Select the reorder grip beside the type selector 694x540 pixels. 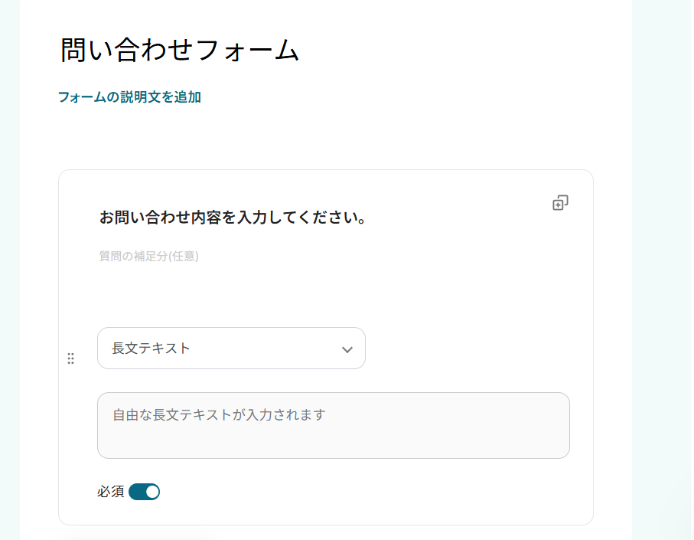[70, 358]
